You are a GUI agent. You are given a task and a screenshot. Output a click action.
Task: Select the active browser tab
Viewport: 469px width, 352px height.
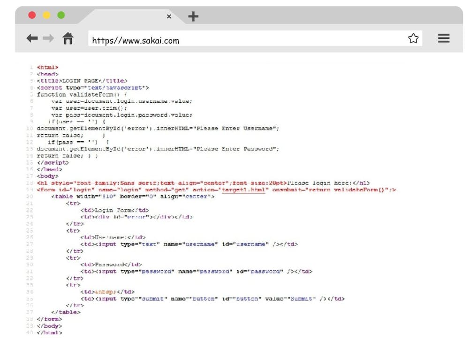(x=127, y=16)
